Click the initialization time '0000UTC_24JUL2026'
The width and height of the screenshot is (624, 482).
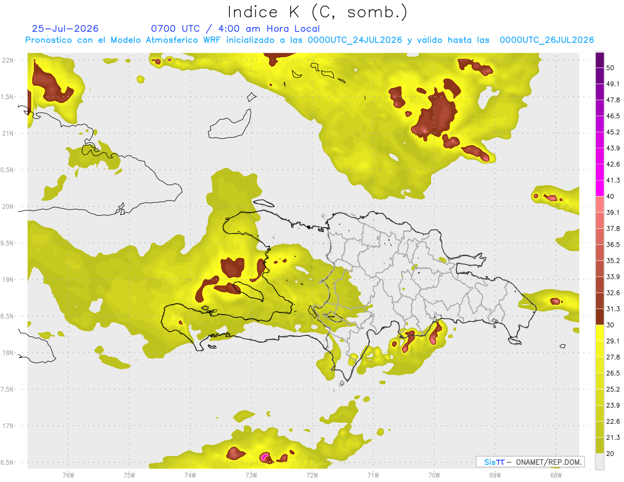coord(355,40)
